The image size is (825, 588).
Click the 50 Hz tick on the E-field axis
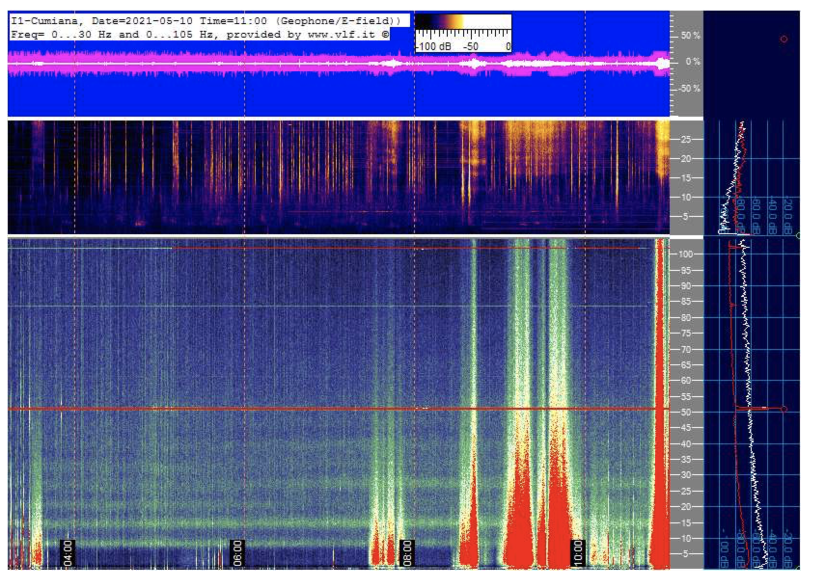[x=686, y=412]
